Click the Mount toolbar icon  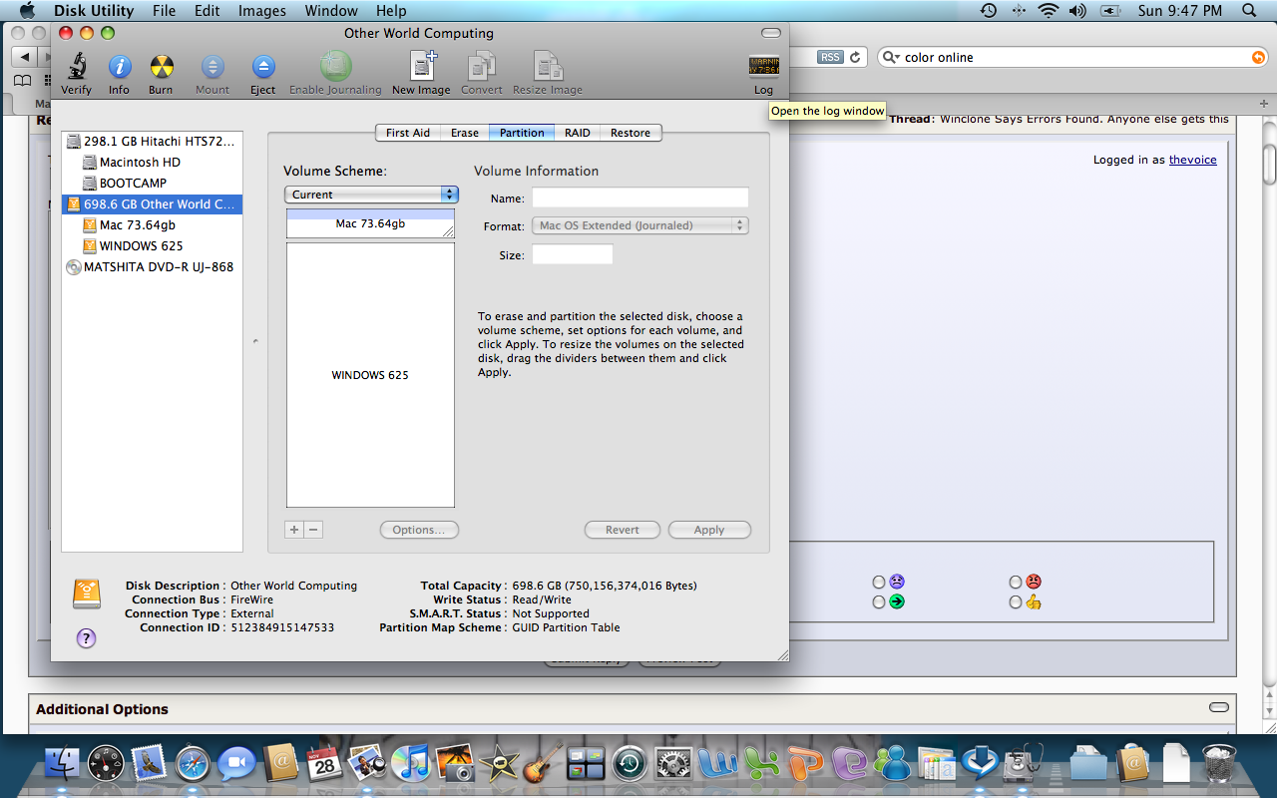213,67
